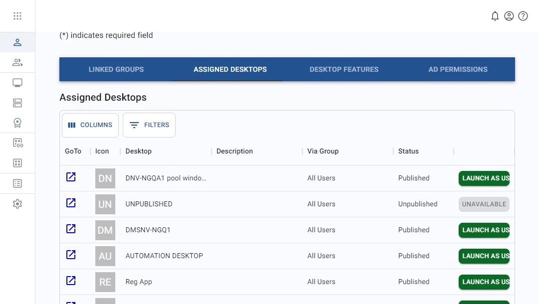Click the notifications bell icon
Viewport: 539px width, 304px height.
495,16
